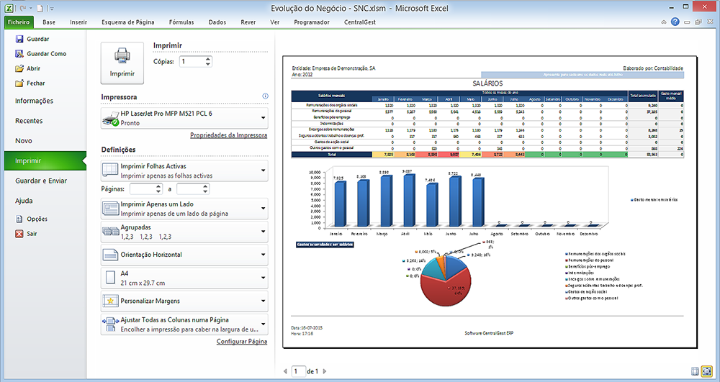Click the Páginas end field
Viewport: 720px width, 382px height.
[x=189, y=188]
